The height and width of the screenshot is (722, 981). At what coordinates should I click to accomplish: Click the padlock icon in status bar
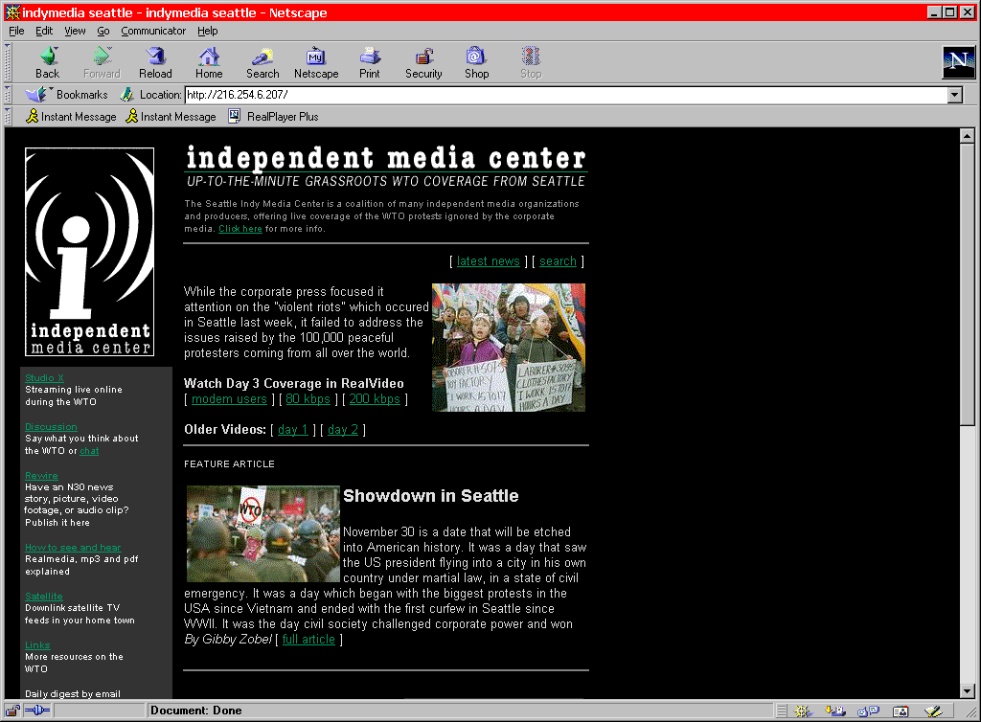(13, 711)
